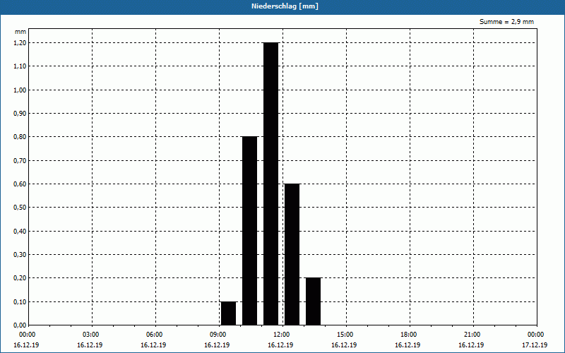Viewport: 565px width, 353px height.
Task: Select the 0,40 y-axis label
Action: [x=20, y=232]
